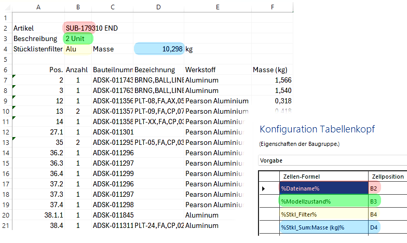Screen dimensions: 407x243
Task: Select the blue mass cell 10,298
Action: coord(158,49)
